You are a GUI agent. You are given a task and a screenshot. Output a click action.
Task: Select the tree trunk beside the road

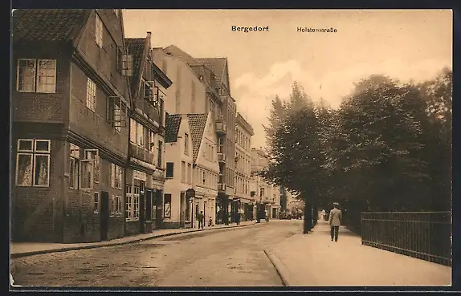coord(308,214)
